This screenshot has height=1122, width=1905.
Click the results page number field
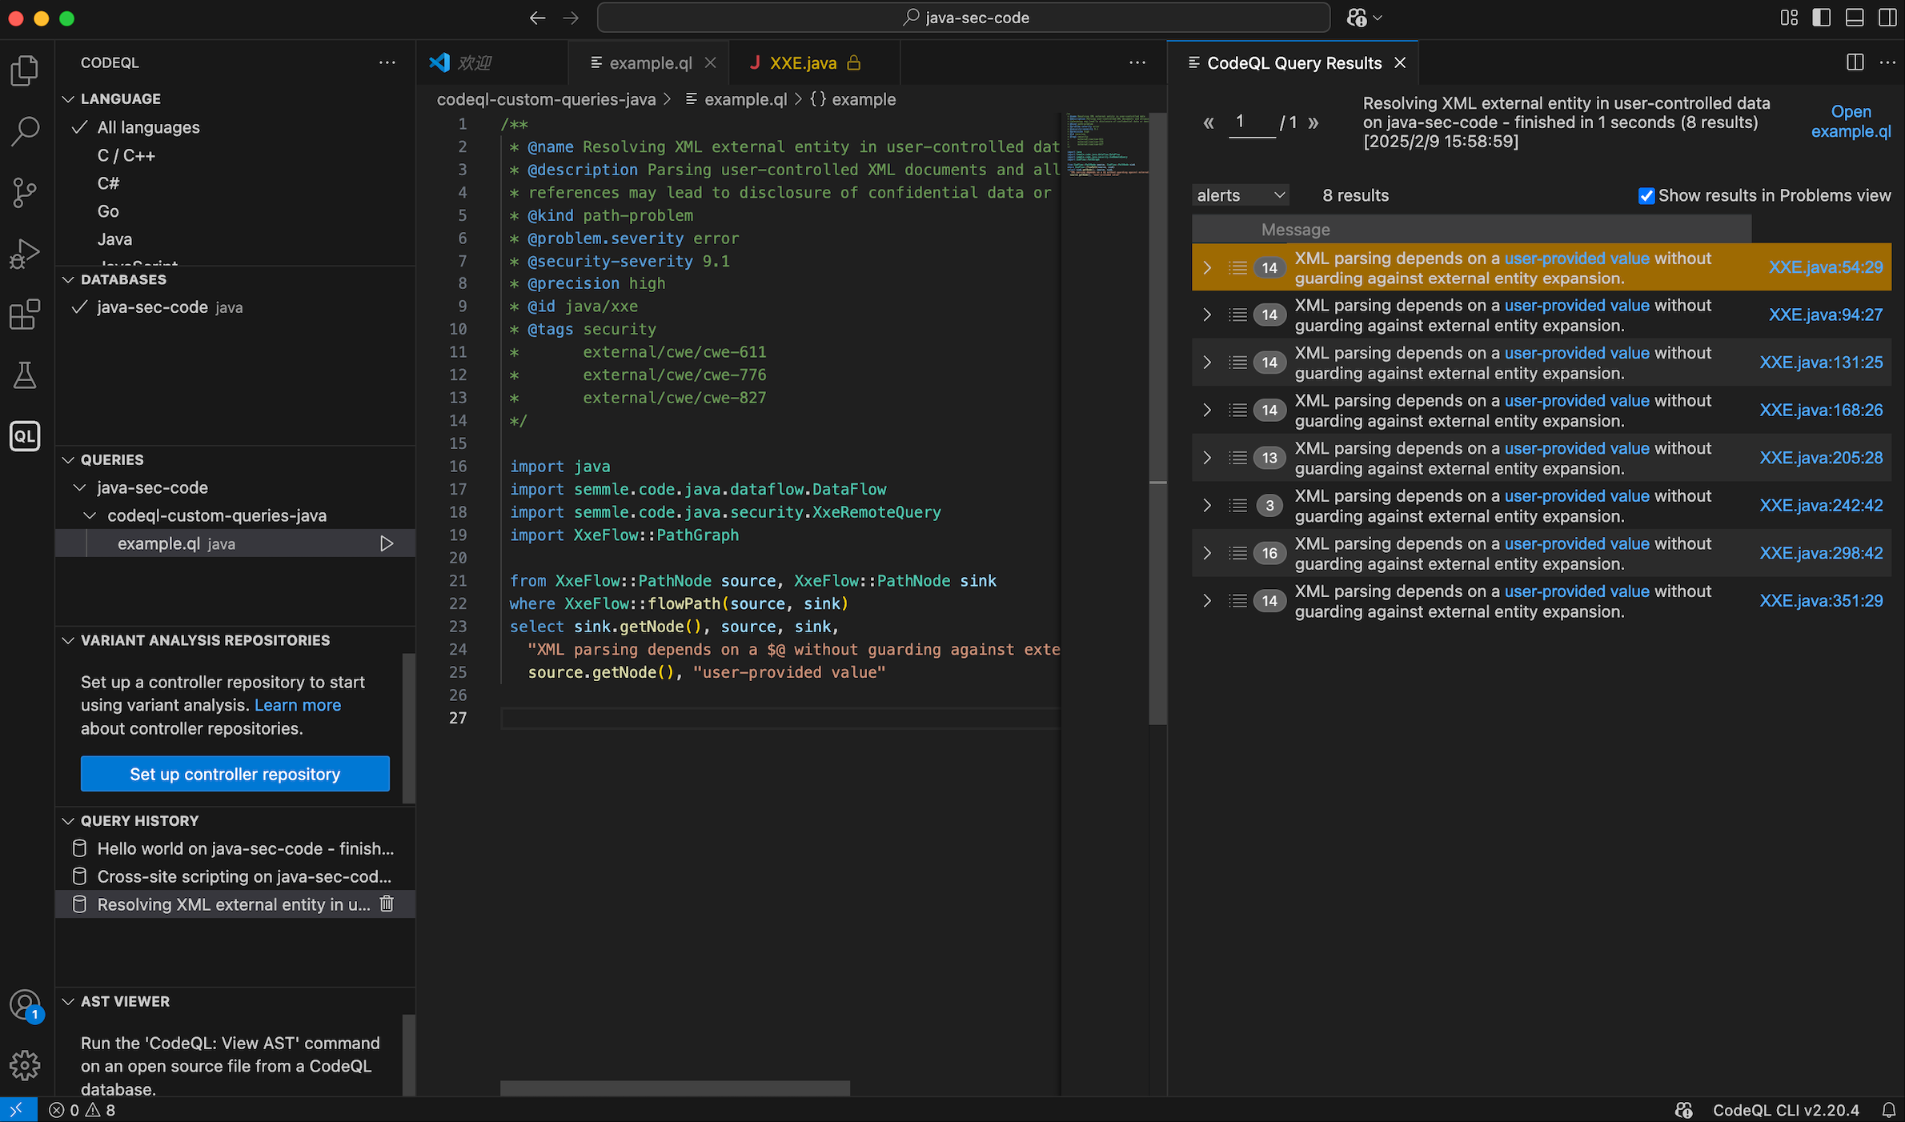pos(1251,122)
